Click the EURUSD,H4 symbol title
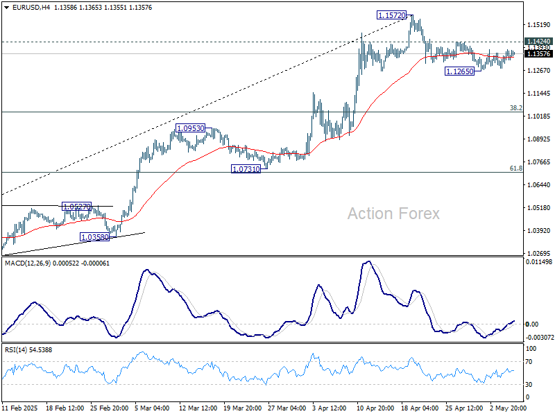Image resolution: width=555 pixels, height=416 pixels. coord(31,8)
